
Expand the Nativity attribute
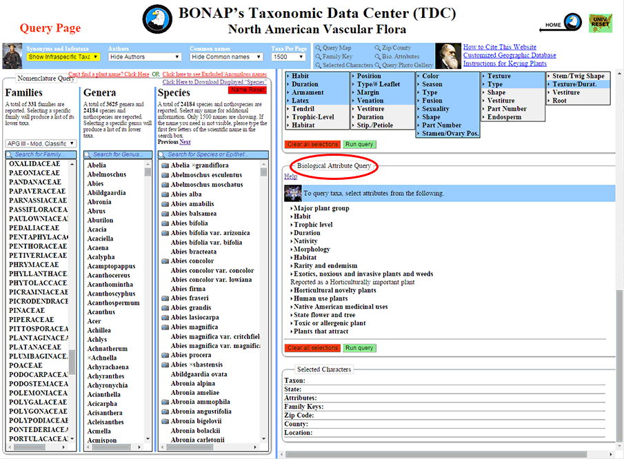coord(304,241)
